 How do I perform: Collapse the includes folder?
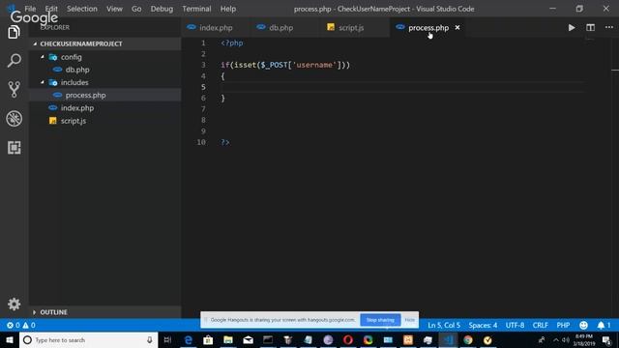(43, 82)
